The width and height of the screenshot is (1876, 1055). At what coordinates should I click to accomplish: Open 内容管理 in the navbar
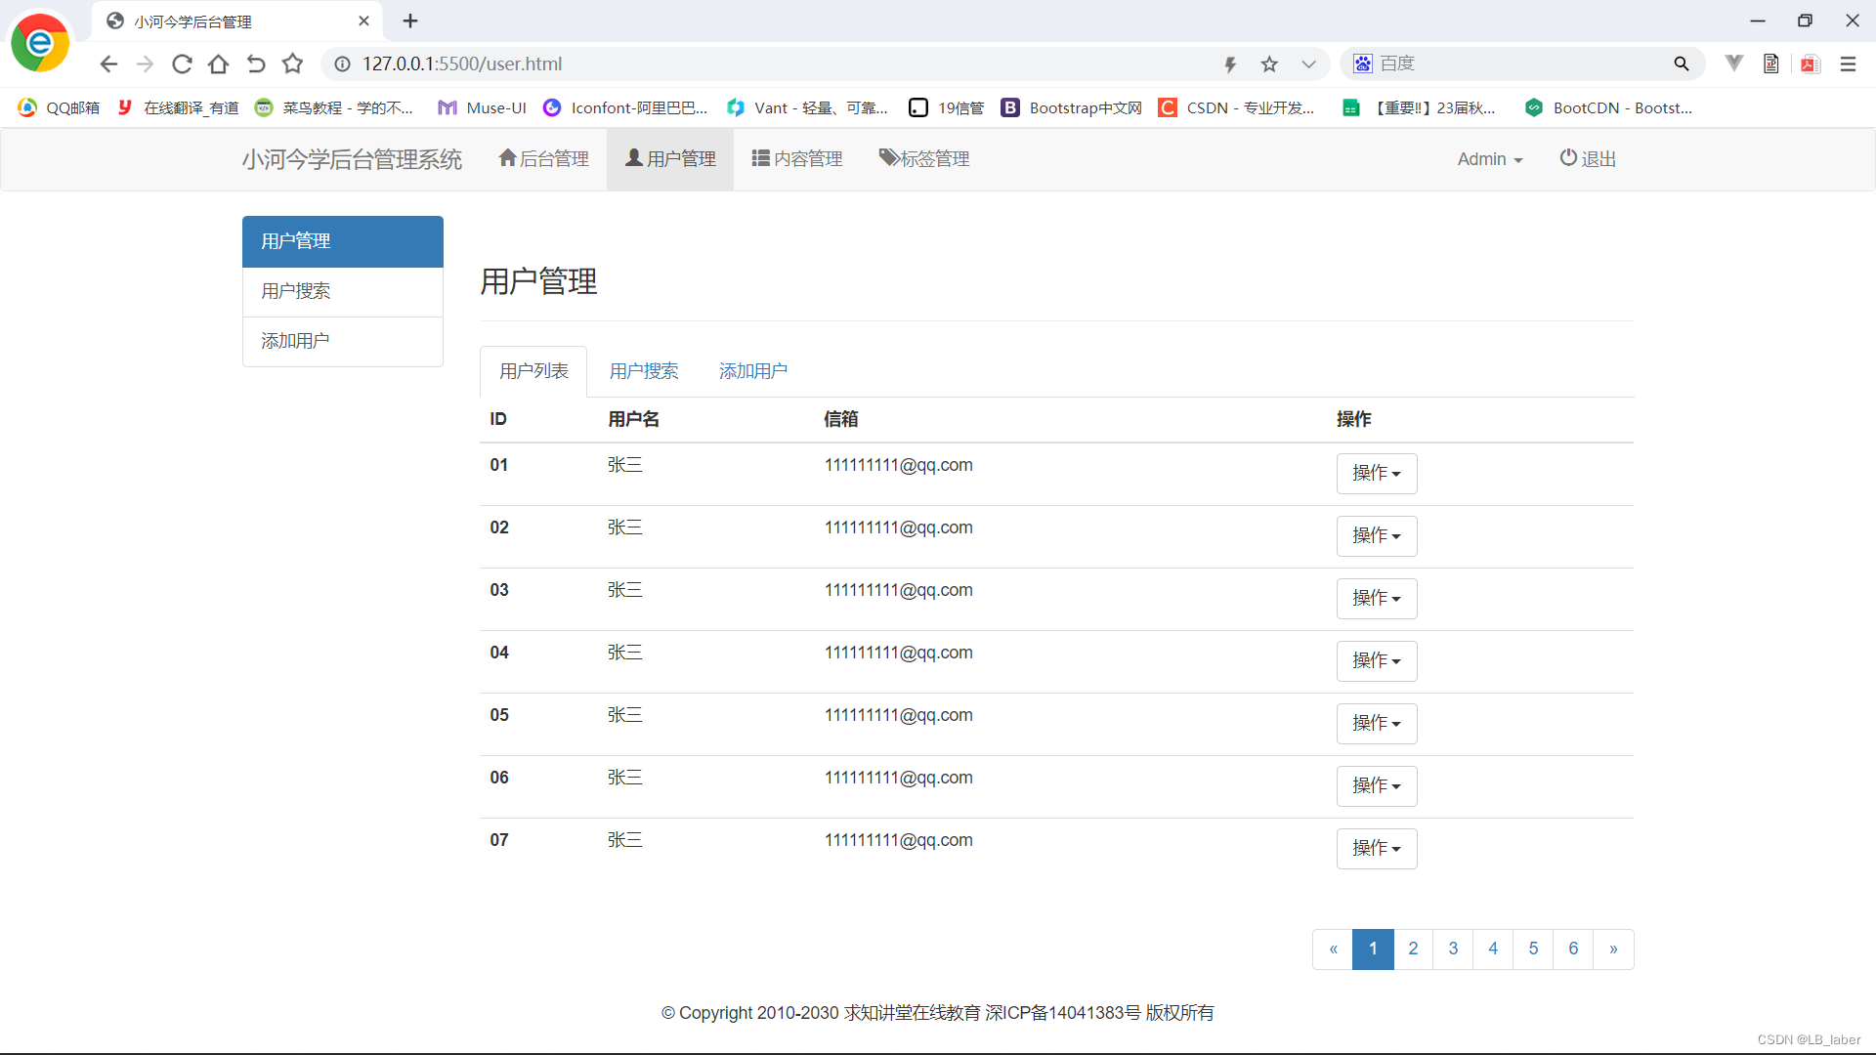click(x=797, y=159)
